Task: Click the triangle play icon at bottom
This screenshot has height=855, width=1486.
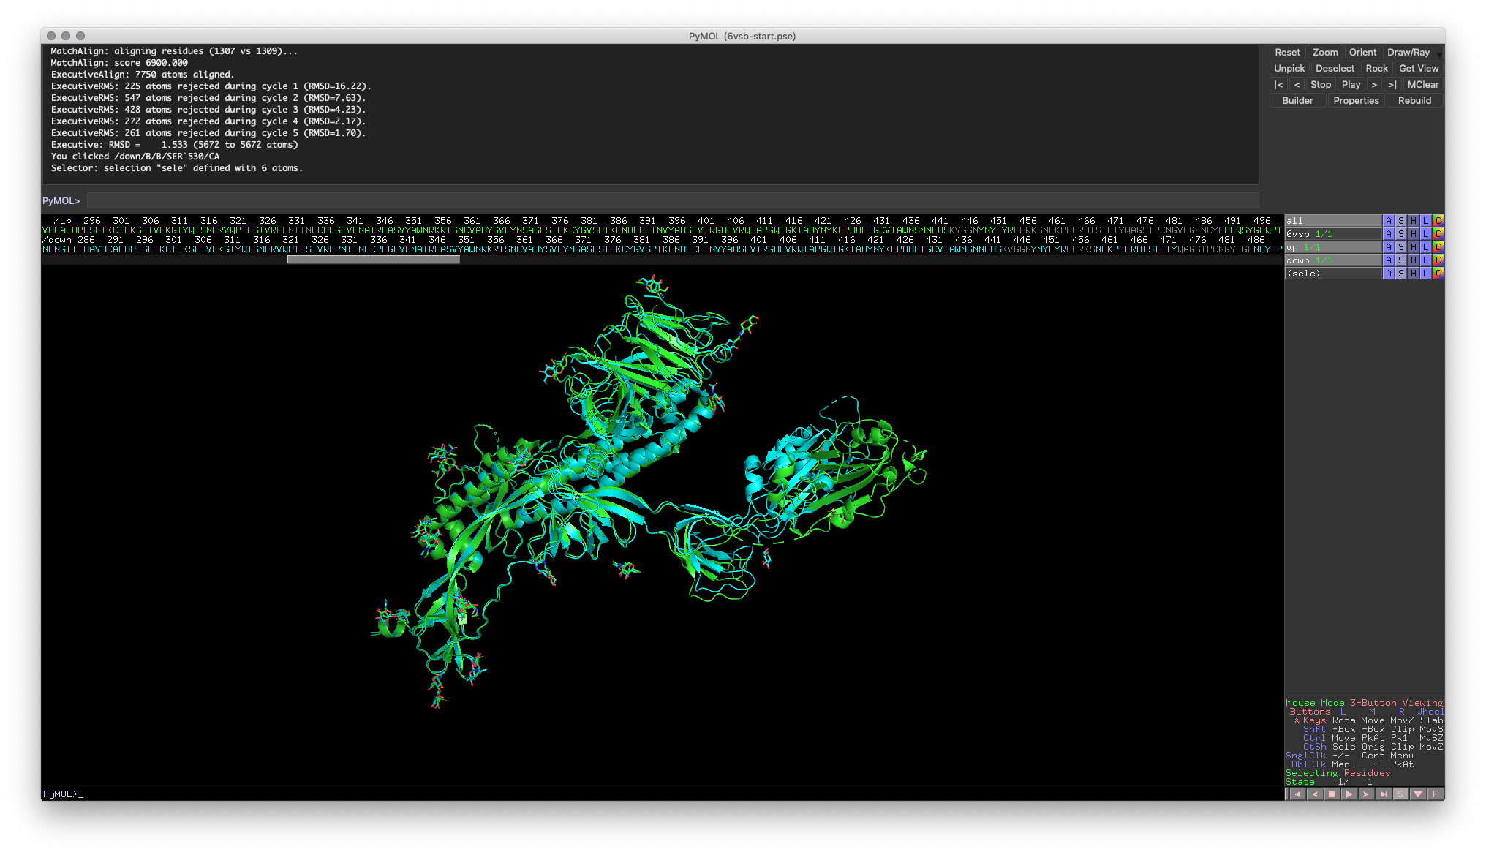Action: (1349, 794)
